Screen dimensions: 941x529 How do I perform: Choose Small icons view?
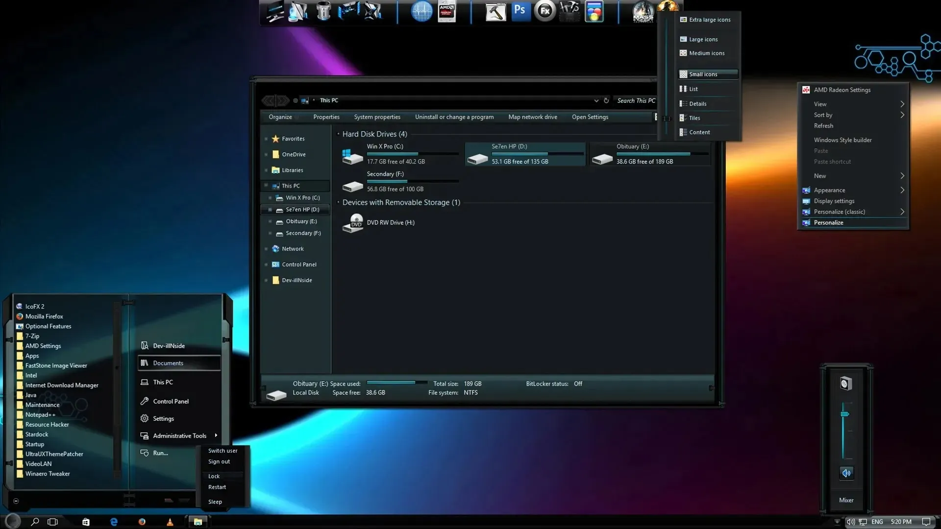[709, 74]
